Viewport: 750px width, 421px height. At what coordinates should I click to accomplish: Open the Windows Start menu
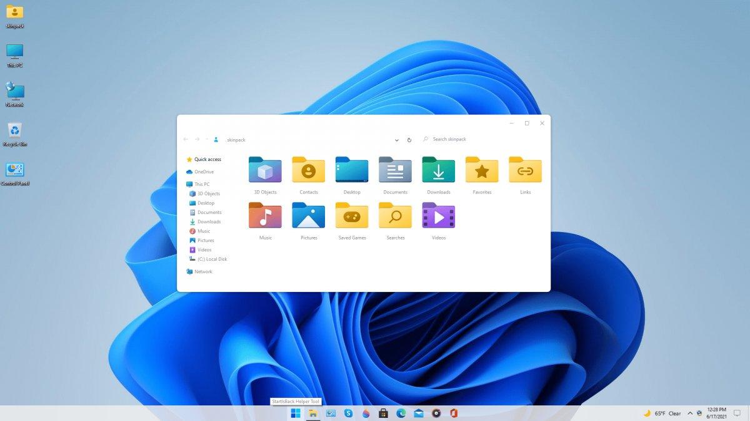pyautogui.click(x=295, y=413)
